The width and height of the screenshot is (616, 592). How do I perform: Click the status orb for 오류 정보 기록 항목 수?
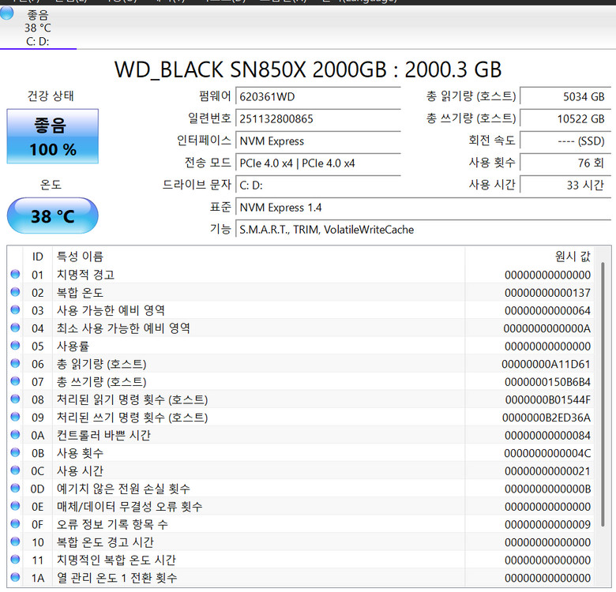[x=15, y=524]
